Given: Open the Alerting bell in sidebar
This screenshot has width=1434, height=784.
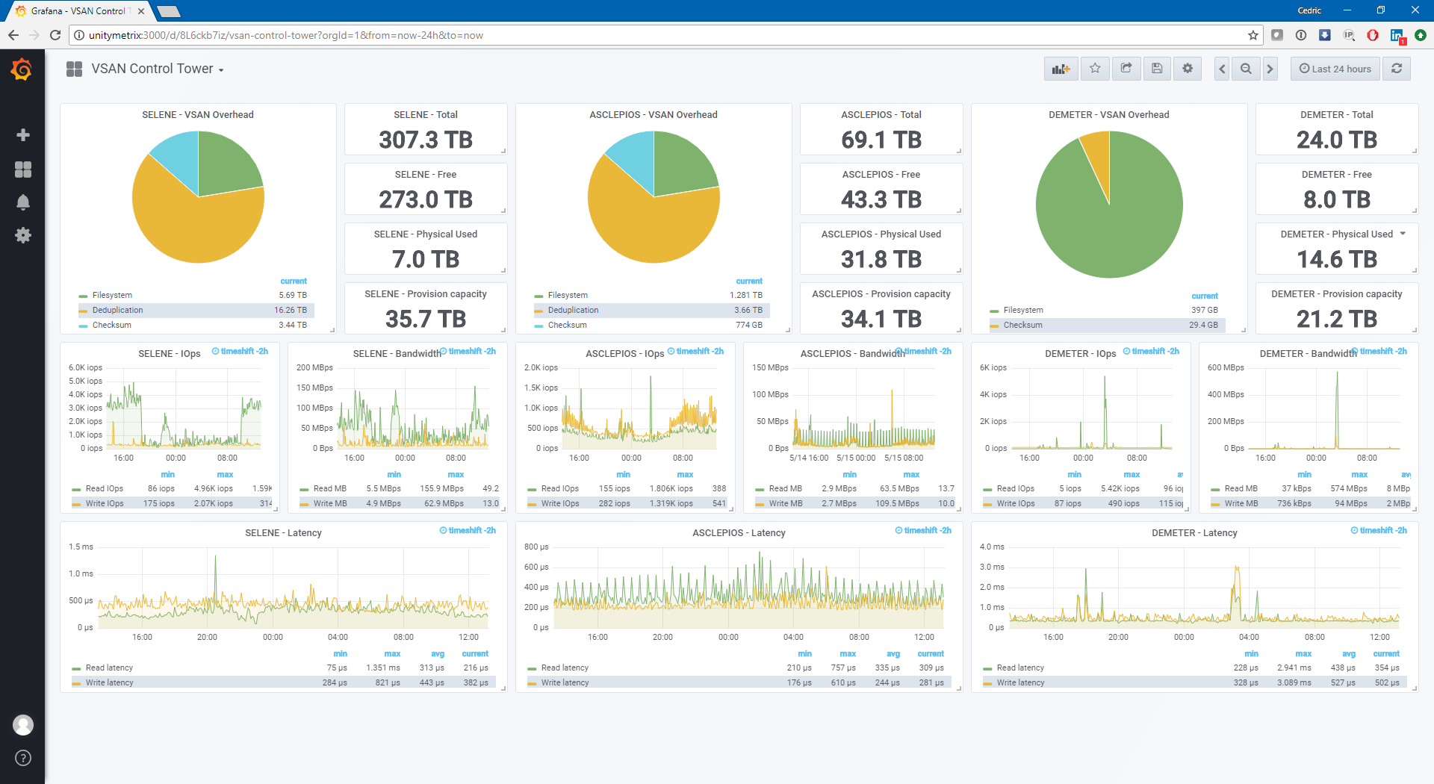Looking at the screenshot, I should 23,202.
